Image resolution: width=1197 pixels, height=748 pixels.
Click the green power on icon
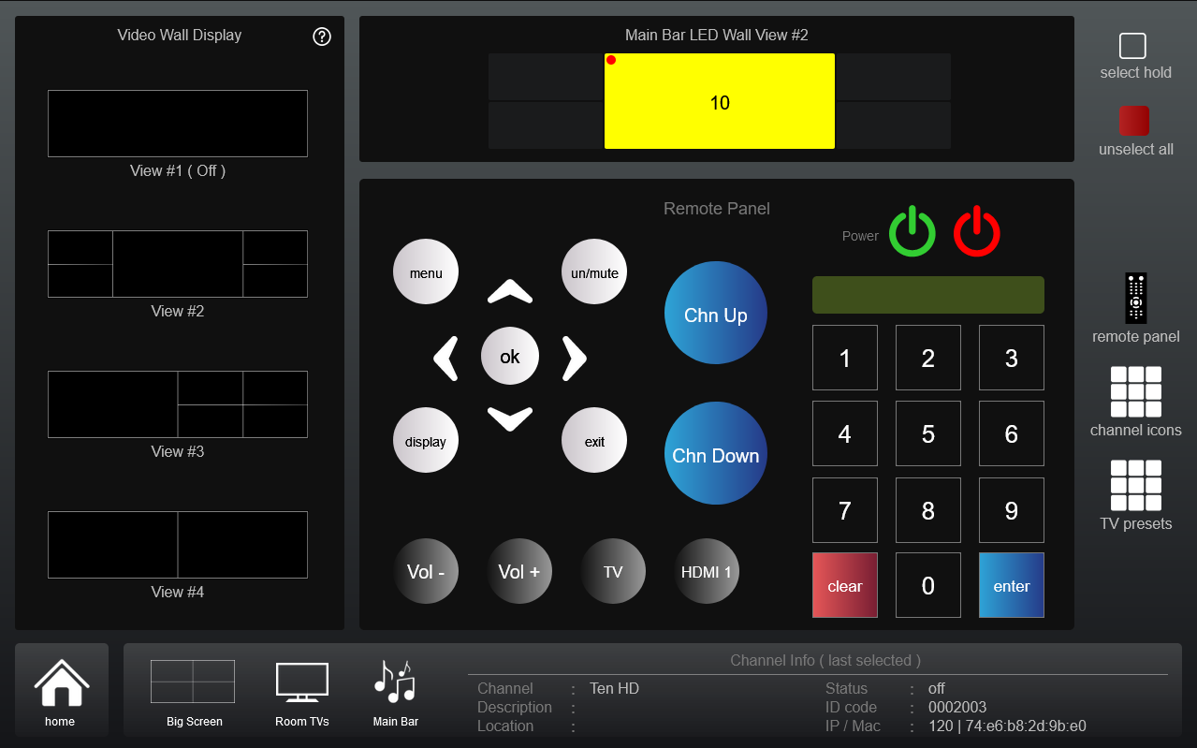point(912,232)
